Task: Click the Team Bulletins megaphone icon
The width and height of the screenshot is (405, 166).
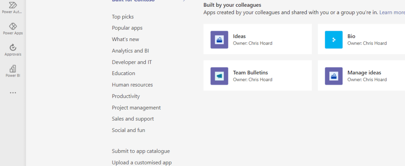Action: 219,76
